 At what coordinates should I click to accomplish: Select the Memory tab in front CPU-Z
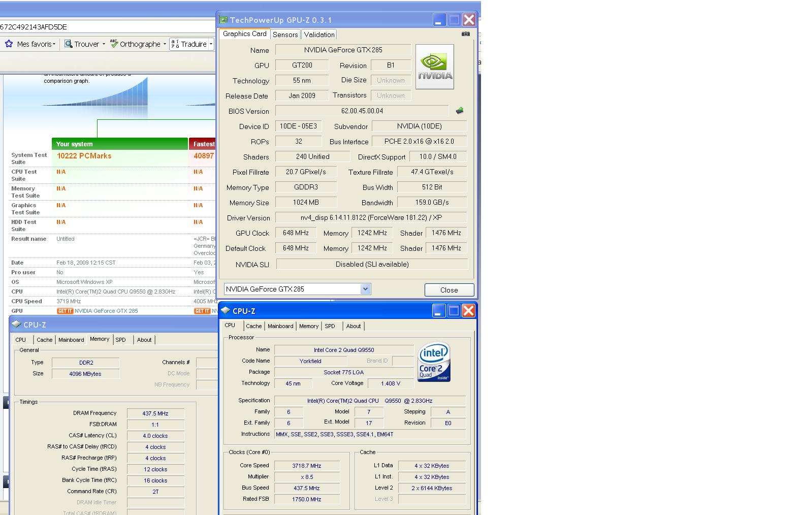309,326
